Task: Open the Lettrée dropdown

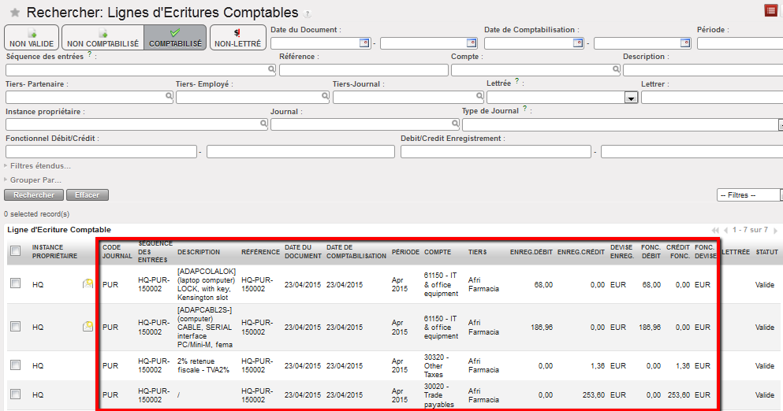Action: pyautogui.click(x=631, y=98)
